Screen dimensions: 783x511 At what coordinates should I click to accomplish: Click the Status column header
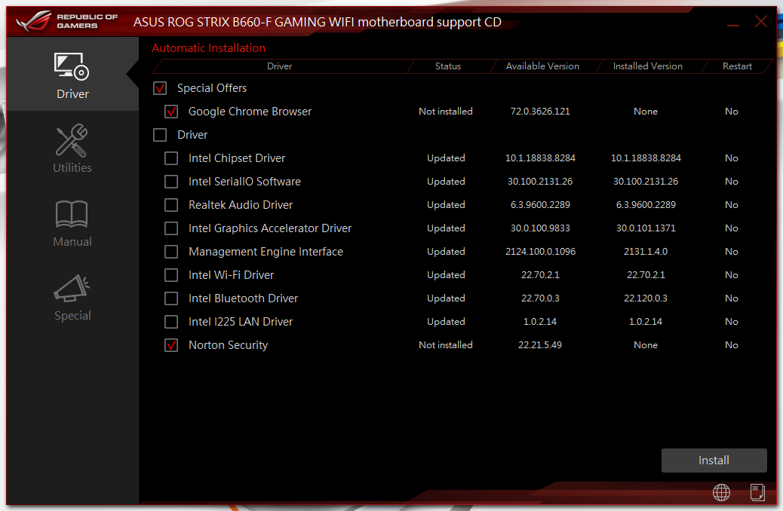point(448,66)
